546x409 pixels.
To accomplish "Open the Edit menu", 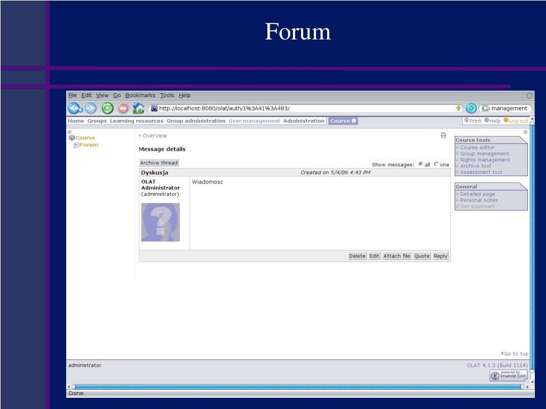I will coord(86,95).
